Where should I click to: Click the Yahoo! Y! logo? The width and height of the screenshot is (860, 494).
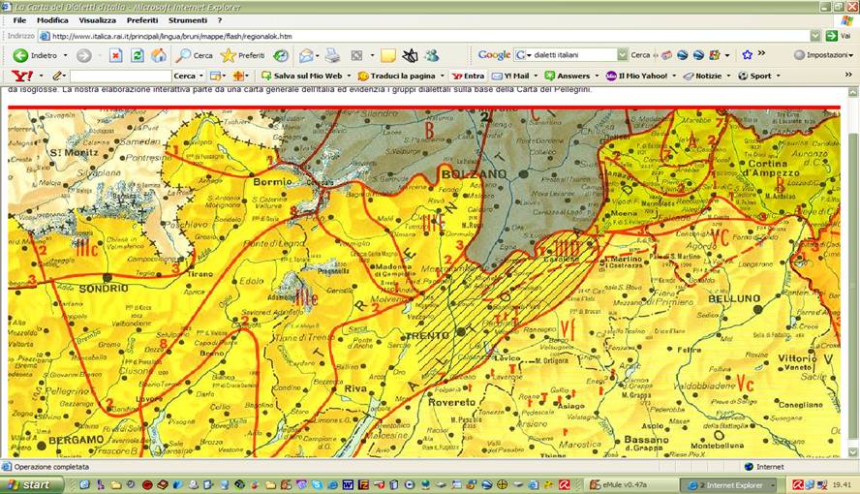point(22,76)
